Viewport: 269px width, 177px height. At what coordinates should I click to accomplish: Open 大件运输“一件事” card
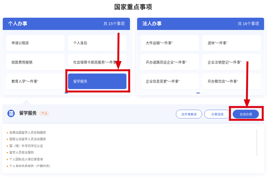coord(170,43)
